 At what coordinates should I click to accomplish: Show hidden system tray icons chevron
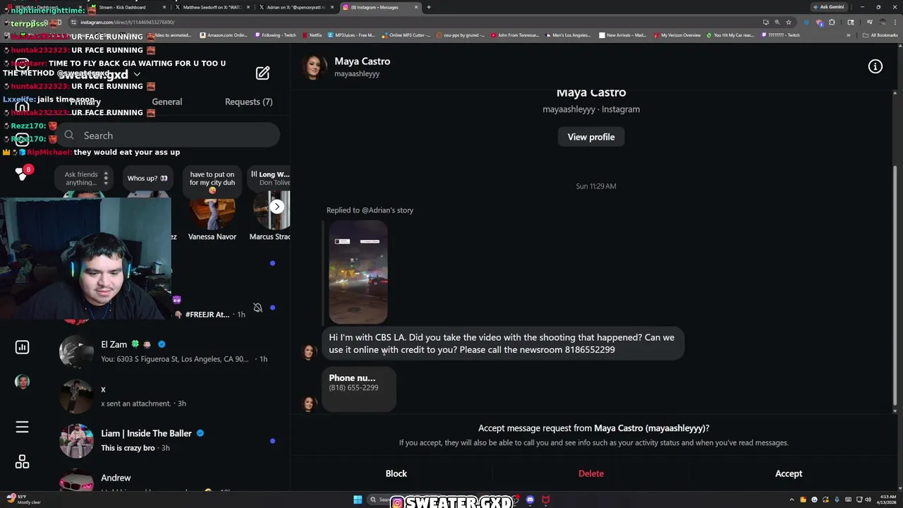coord(792,500)
